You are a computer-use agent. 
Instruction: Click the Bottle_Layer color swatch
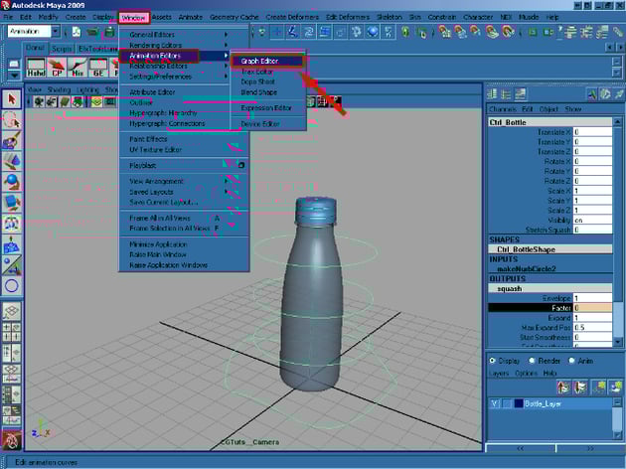point(519,404)
